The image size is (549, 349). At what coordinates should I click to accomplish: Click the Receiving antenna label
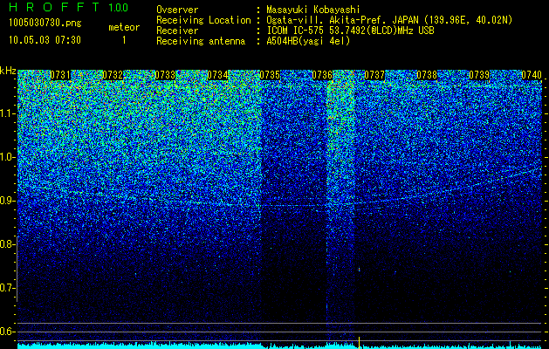(201, 41)
